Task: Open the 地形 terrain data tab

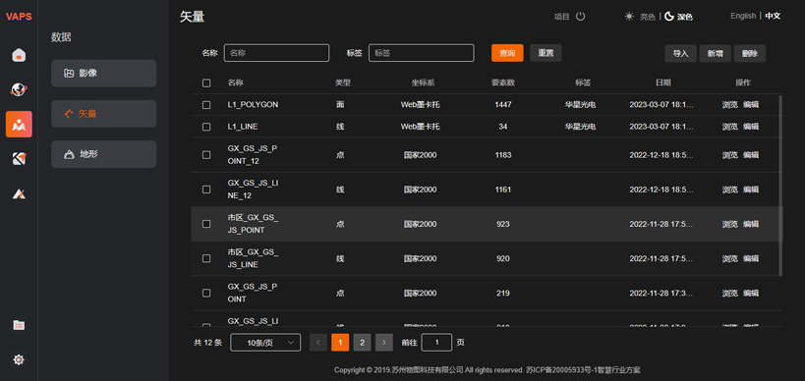Action: (104, 154)
